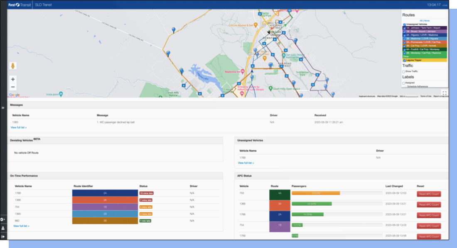This screenshot has height=248, width=457.
Task: Click '4 mins late' status badge
Action: point(146,207)
